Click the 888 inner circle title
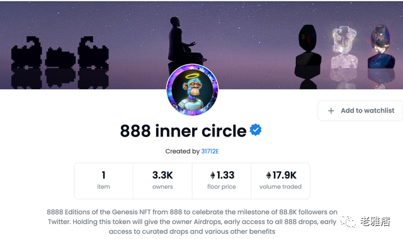Viewport: 403px width, 239px height. click(183, 131)
